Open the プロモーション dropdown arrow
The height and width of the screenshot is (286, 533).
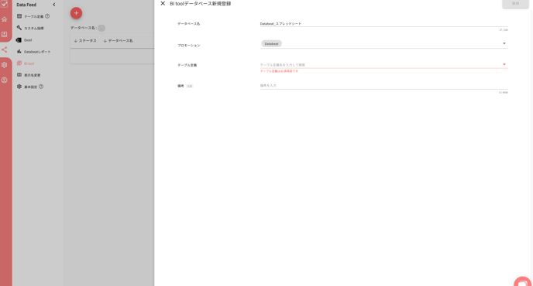504,43
